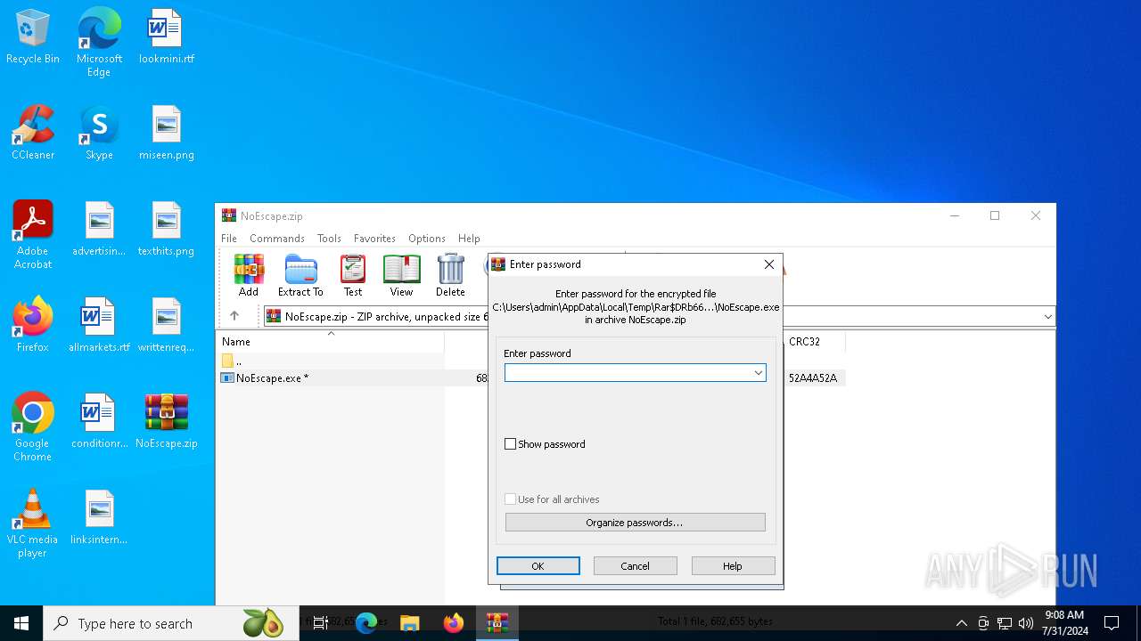Click the Add toolbar icon in WinRAR
The height and width of the screenshot is (641, 1141).
coord(249,275)
